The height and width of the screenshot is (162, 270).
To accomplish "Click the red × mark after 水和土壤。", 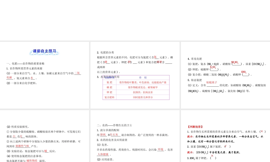I will pyautogui.click(x=262, y=131).
